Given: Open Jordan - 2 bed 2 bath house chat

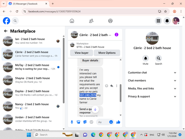Looking at the screenshot, I should tap(31, 119).
